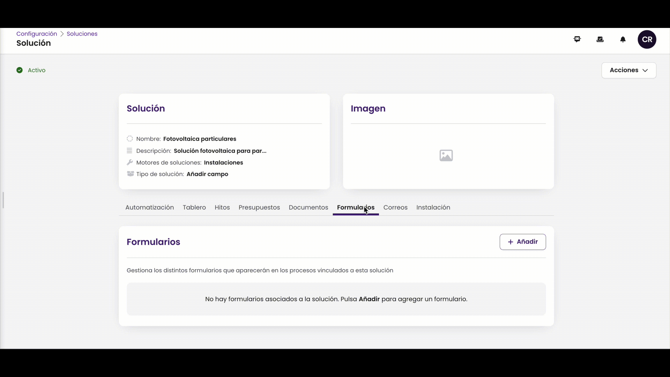Screen dimensions: 670x377
Task: Navigate to Configuración breadcrumb
Action: tap(37, 34)
